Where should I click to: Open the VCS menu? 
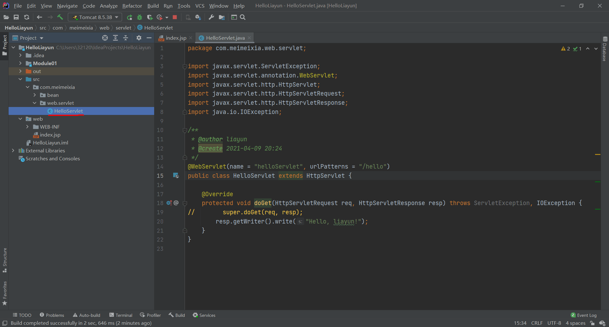coord(200,6)
